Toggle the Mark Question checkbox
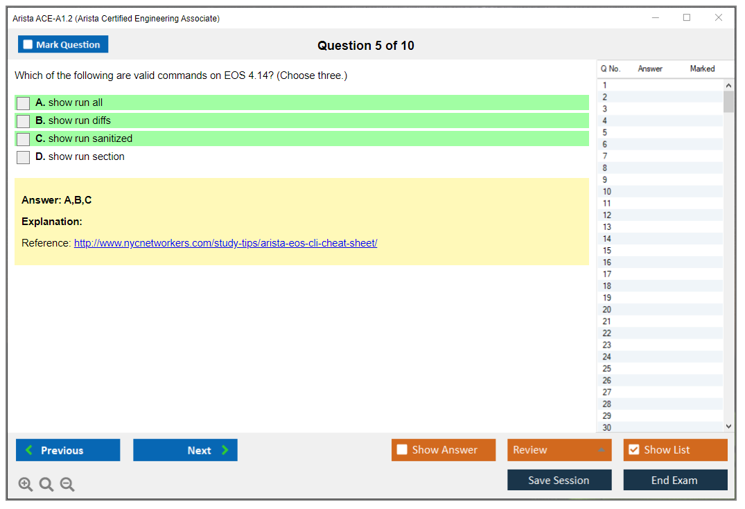Image resolution: width=745 pixels, height=509 pixels. coord(28,45)
